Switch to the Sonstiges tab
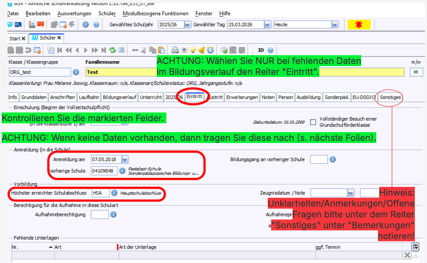Image resolution: width=427 pixels, height=263 pixels. tap(390, 97)
